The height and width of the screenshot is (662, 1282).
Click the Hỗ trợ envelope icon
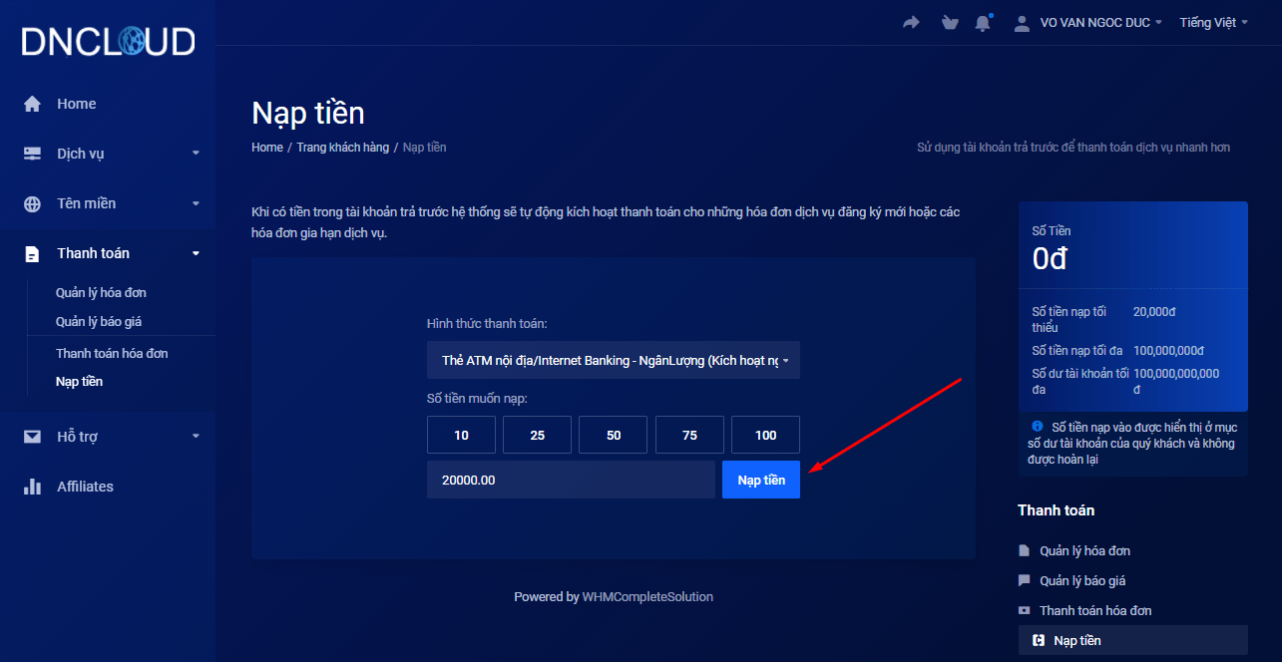[33, 437]
